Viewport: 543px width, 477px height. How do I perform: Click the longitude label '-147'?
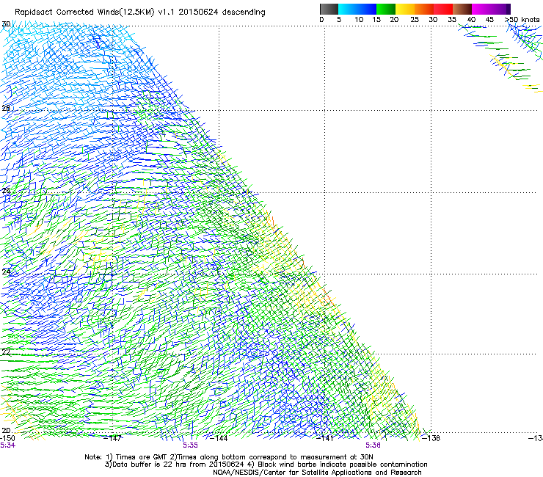tap(112, 438)
